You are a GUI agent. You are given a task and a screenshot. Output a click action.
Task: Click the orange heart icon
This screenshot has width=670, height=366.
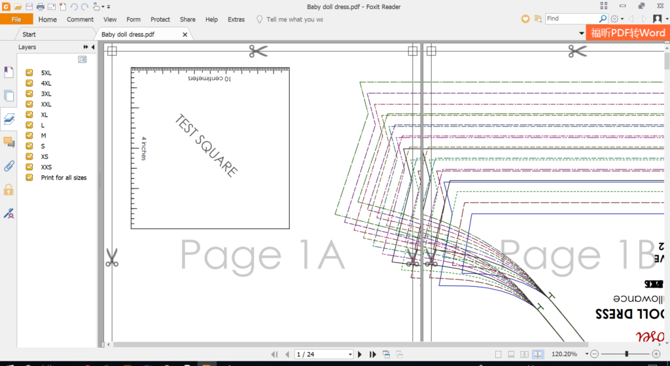point(525,19)
